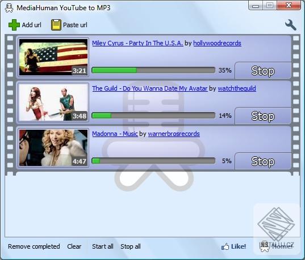This screenshot has height=260, width=305.
Task: Click the Paste url label text
Action: 75,25
